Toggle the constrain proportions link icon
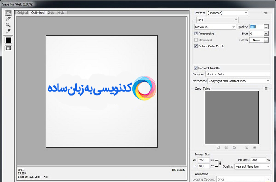This screenshot has height=182, width=276. click(220, 163)
